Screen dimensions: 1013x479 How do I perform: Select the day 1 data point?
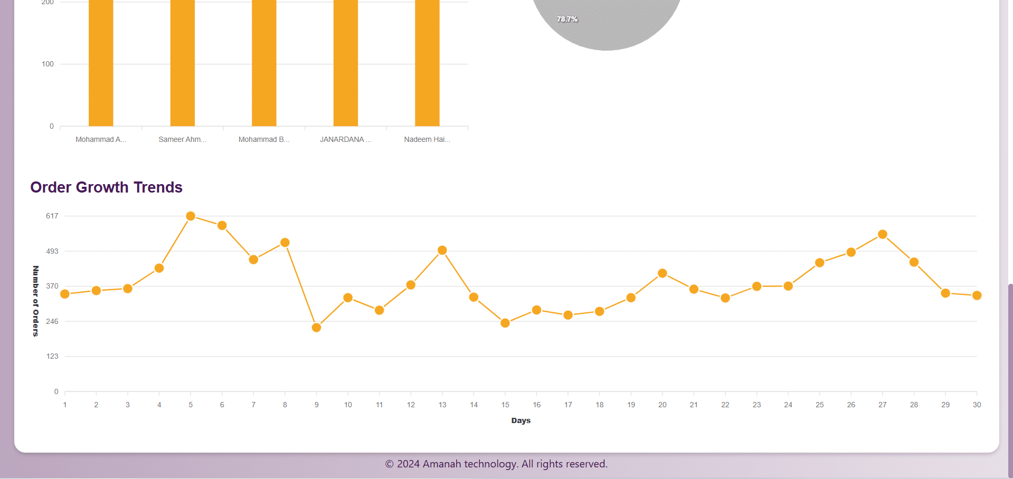click(65, 294)
